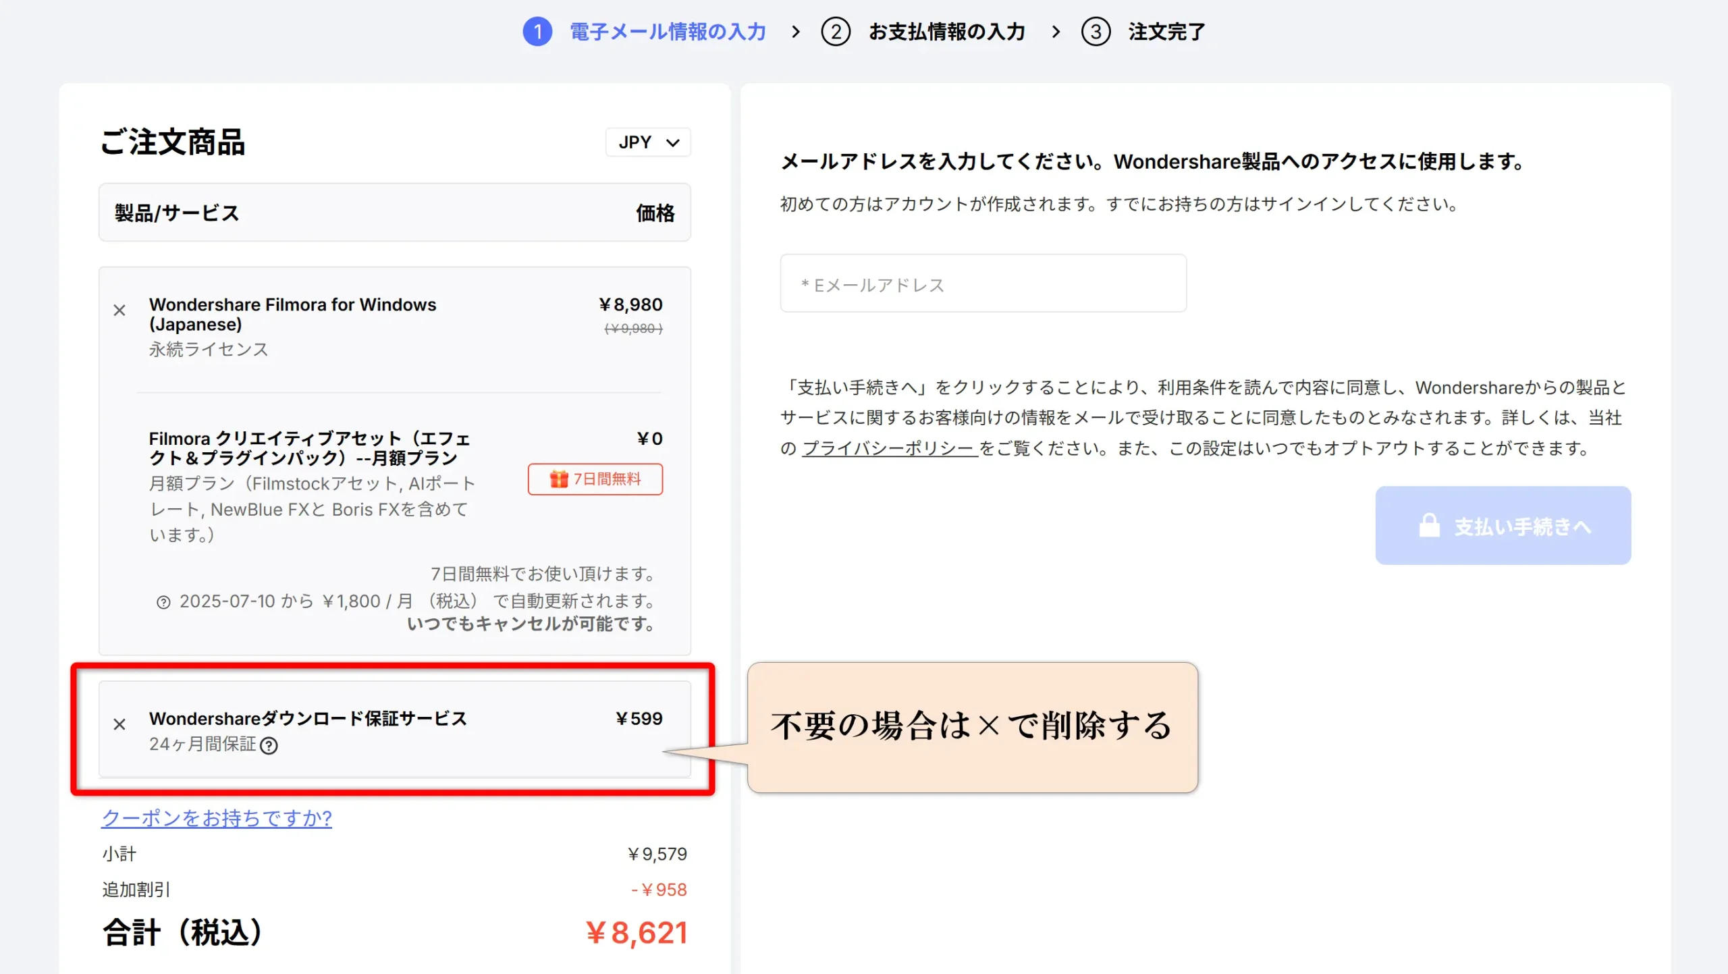Open the クーポンをお持ちですか? coupon link

(217, 818)
